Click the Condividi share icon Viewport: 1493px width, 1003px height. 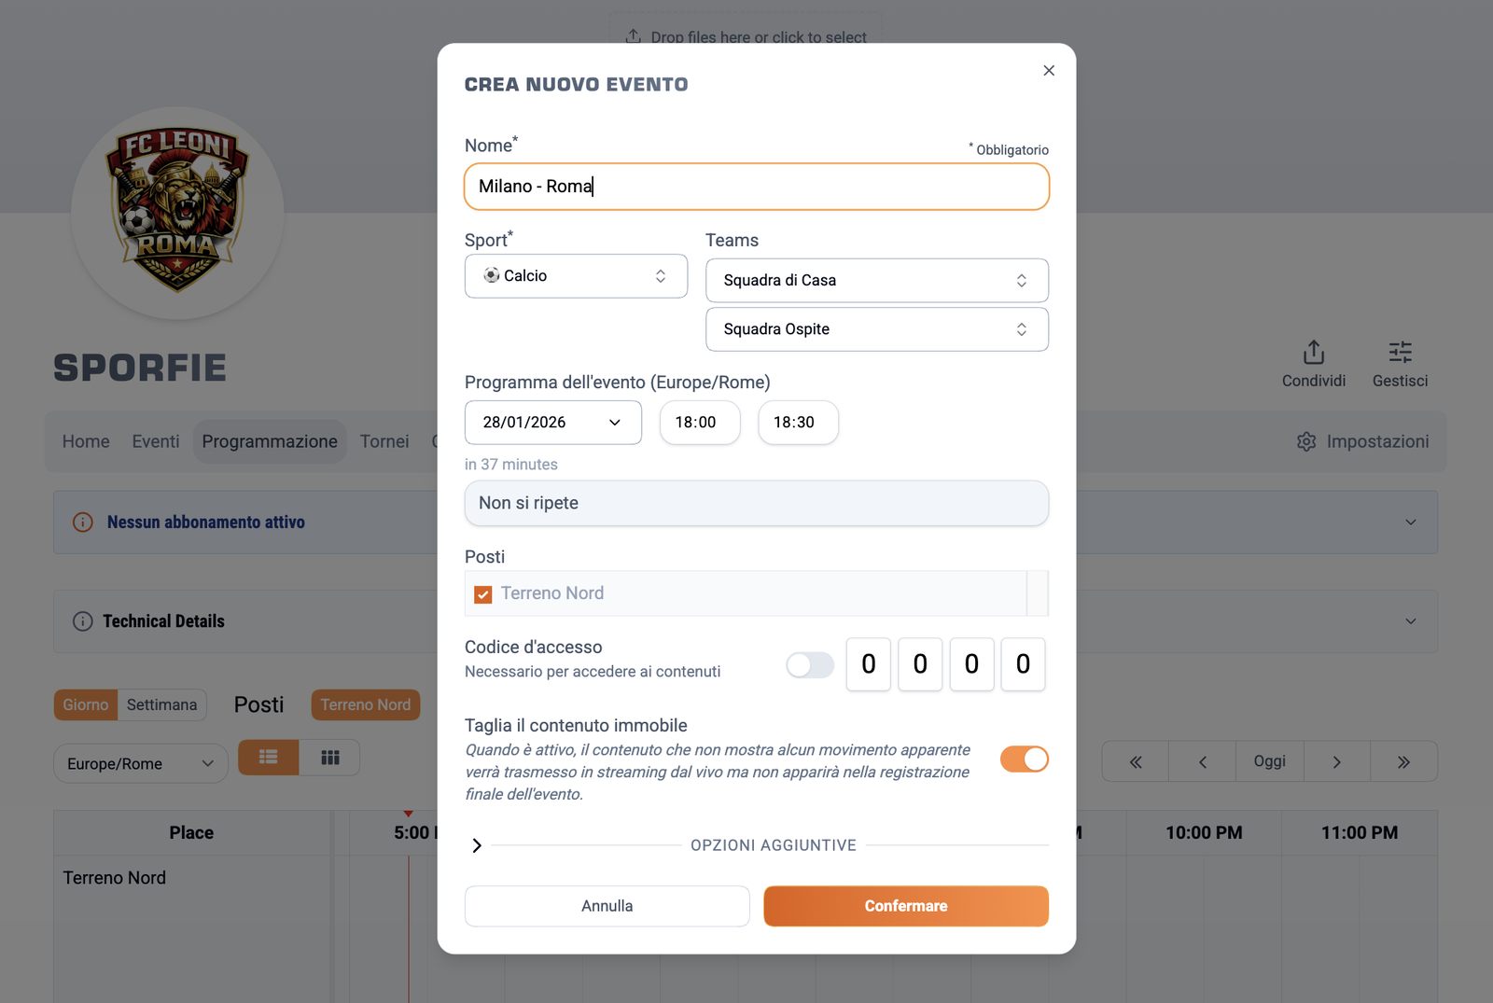tap(1313, 353)
